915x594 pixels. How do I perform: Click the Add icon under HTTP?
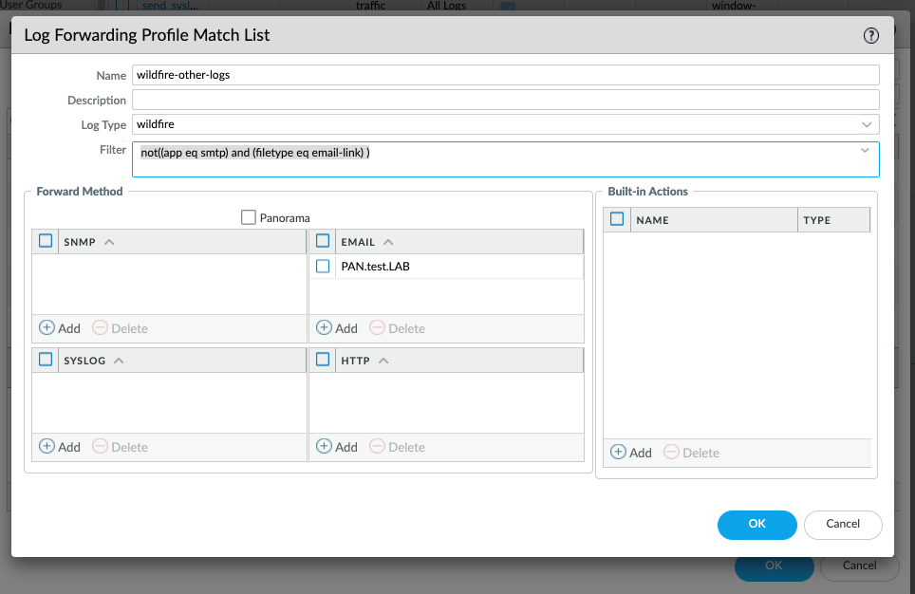click(x=325, y=446)
